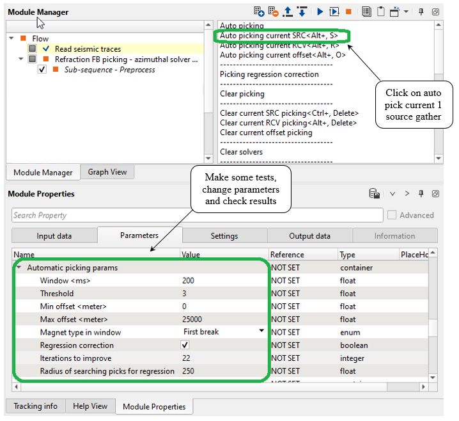Click Auto picking current SRC action
The width and height of the screenshot is (459, 421).
[279, 35]
